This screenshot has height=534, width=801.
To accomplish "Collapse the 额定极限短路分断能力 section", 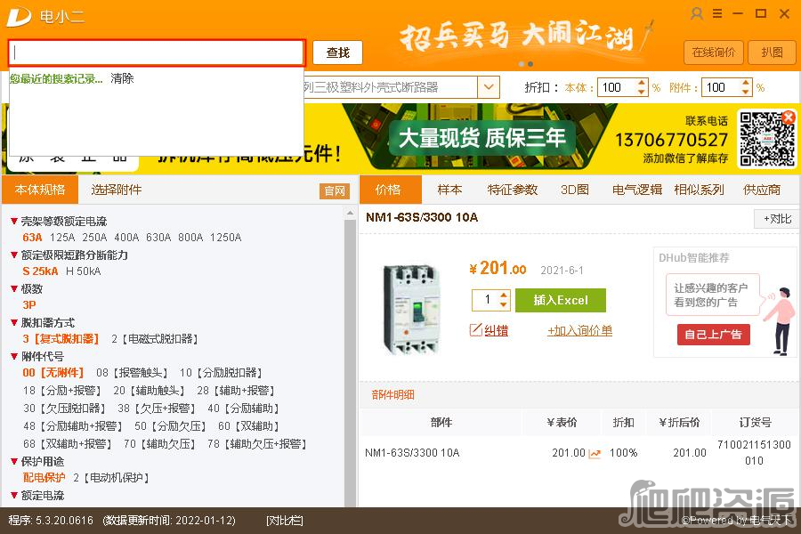I will pyautogui.click(x=14, y=255).
